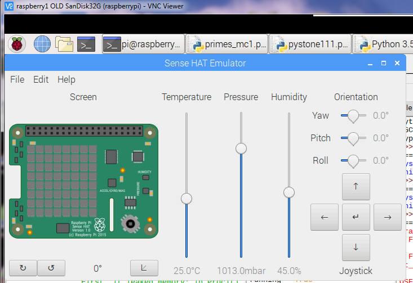413x283 pixels.
Task: Click the Sense HAT Emulator title bar text
Action: pyautogui.click(x=205, y=63)
